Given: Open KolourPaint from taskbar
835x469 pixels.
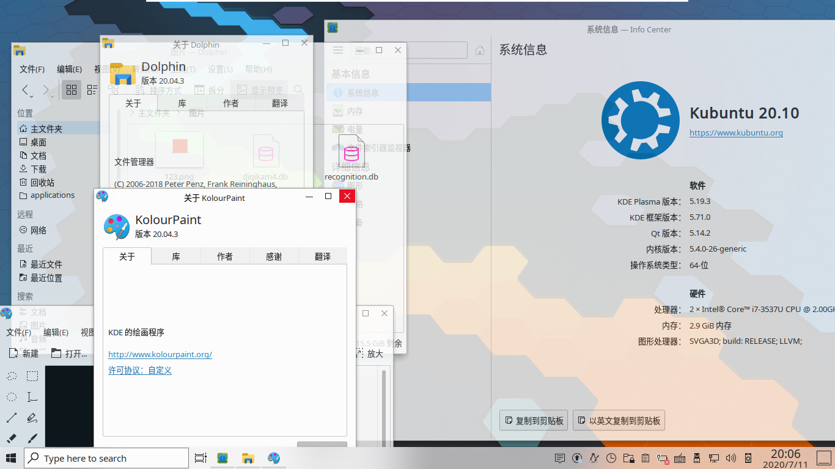Looking at the screenshot, I should click(274, 458).
